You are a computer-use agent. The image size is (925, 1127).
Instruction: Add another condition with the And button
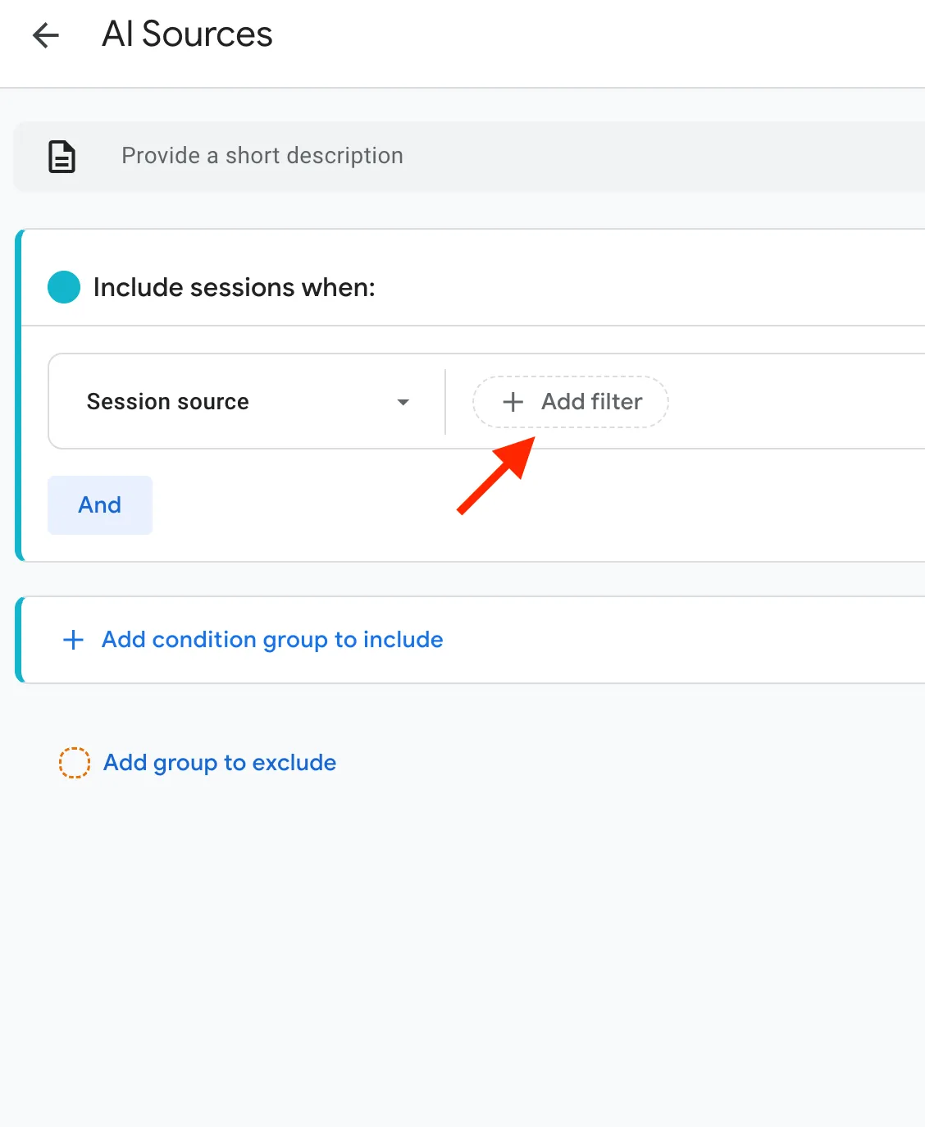pos(100,505)
